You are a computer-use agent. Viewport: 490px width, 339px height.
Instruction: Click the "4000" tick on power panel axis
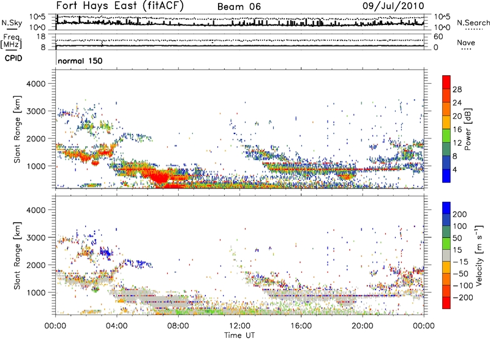(x=36, y=84)
